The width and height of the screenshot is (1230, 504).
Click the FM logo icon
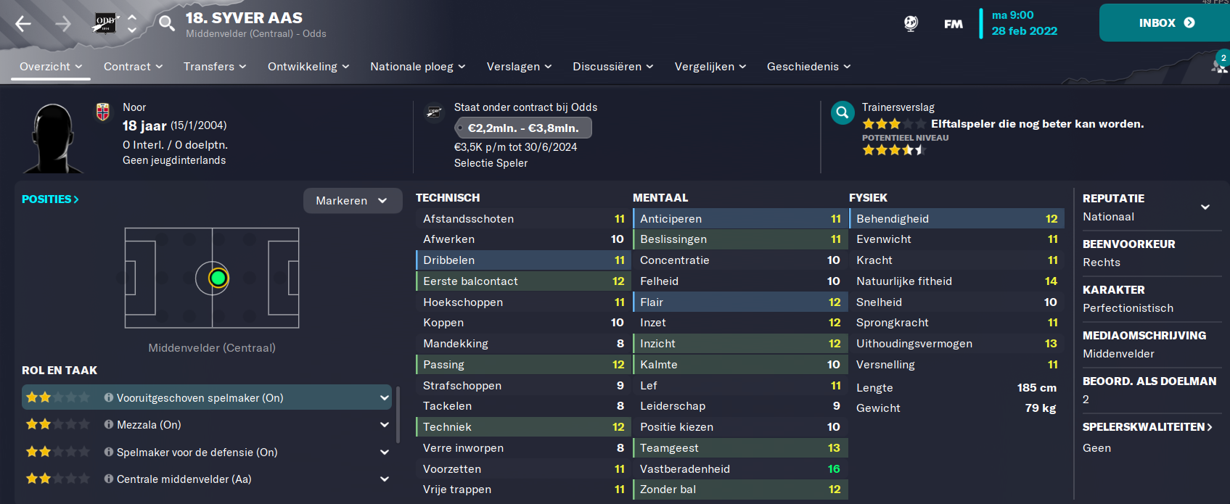coord(954,24)
